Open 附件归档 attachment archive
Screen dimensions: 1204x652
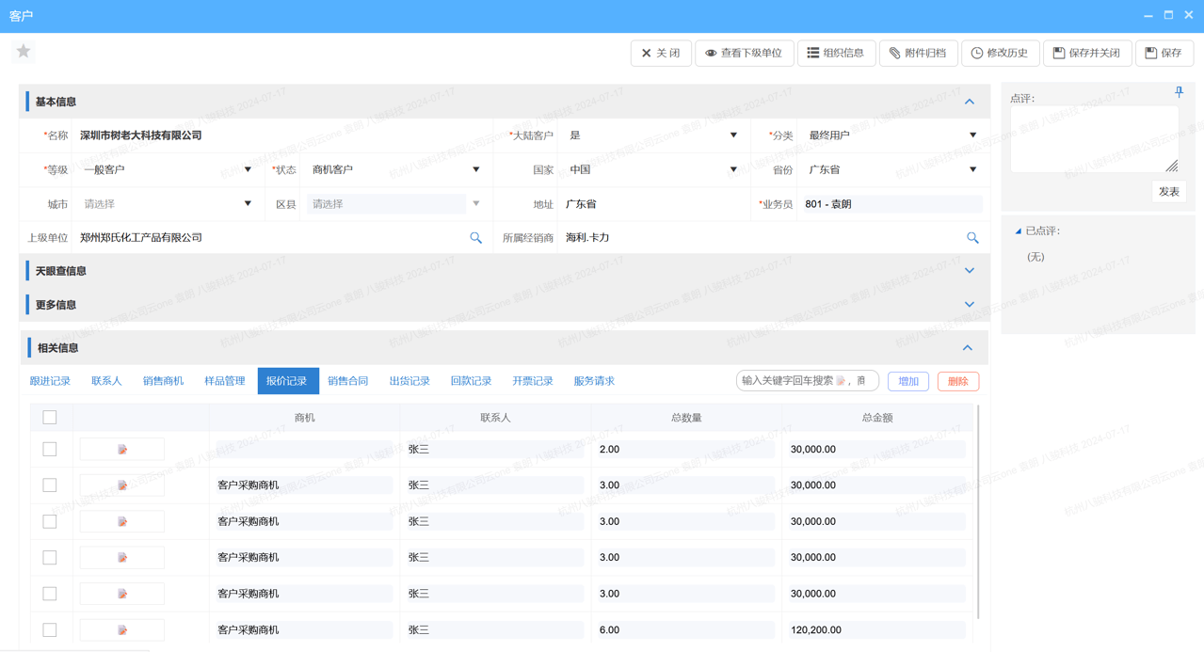click(918, 54)
